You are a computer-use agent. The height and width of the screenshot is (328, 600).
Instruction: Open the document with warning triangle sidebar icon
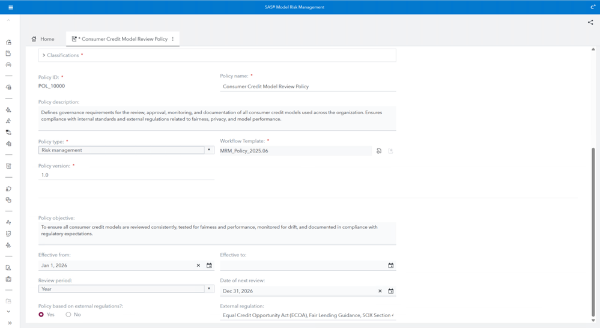pos(8,267)
